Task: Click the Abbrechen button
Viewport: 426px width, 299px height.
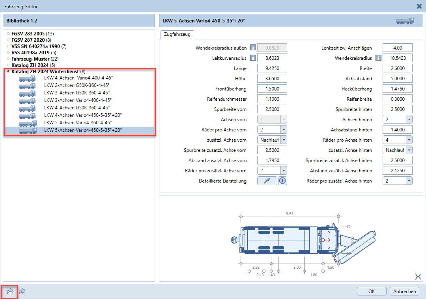Action: [x=404, y=292]
